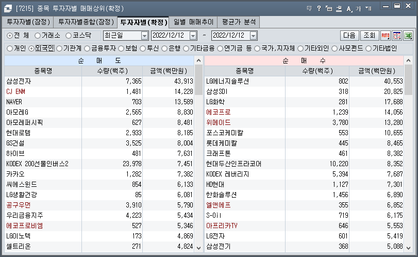Screen dimensions: 418x257
Task: Click 금액(백만원) header in net-buy table
Action: point(377,71)
